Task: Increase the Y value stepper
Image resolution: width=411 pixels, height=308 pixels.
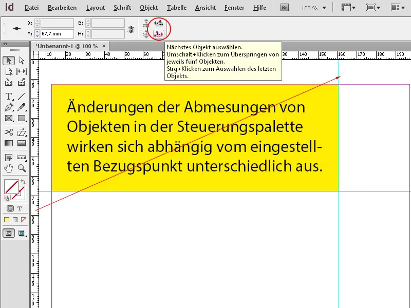Action: tap(37, 31)
